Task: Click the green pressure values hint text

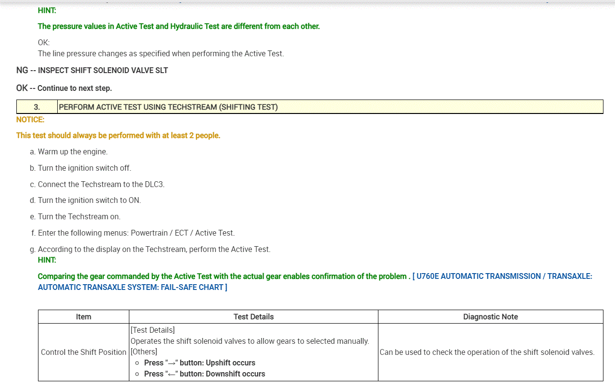Action: click(179, 26)
